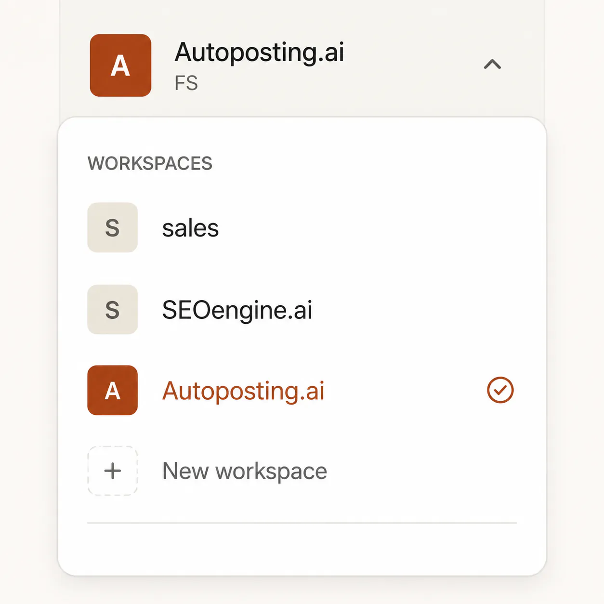The height and width of the screenshot is (604, 604).
Task: Click the WORKSPACES section heading
Action: click(x=150, y=163)
